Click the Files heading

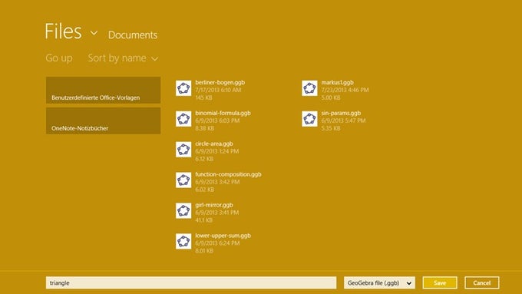63,31
